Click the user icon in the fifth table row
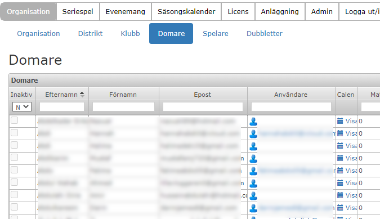Image resolution: width=380 pixels, height=219 pixels. (253, 171)
